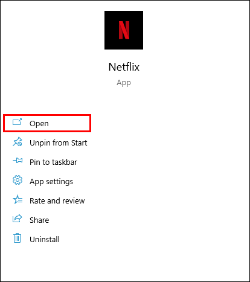Choose the Share entry text
The width and height of the screenshot is (250, 282).
click(x=39, y=220)
